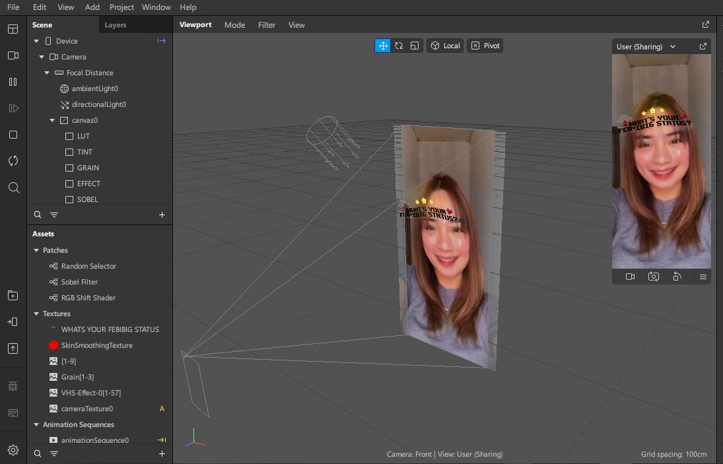Click the Add (+) button in Scene panel
Image resolution: width=723 pixels, height=464 pixels.
tap(162, 215)
